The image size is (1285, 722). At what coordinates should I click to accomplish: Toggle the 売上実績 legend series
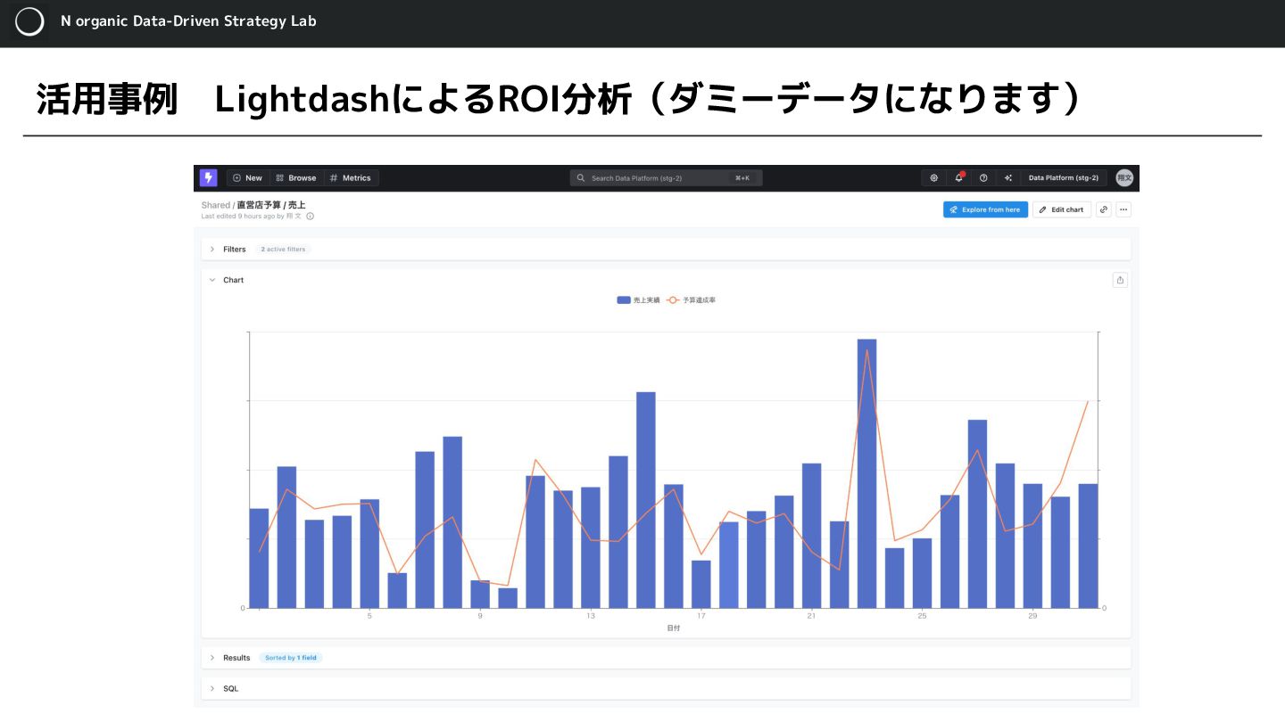638,300
